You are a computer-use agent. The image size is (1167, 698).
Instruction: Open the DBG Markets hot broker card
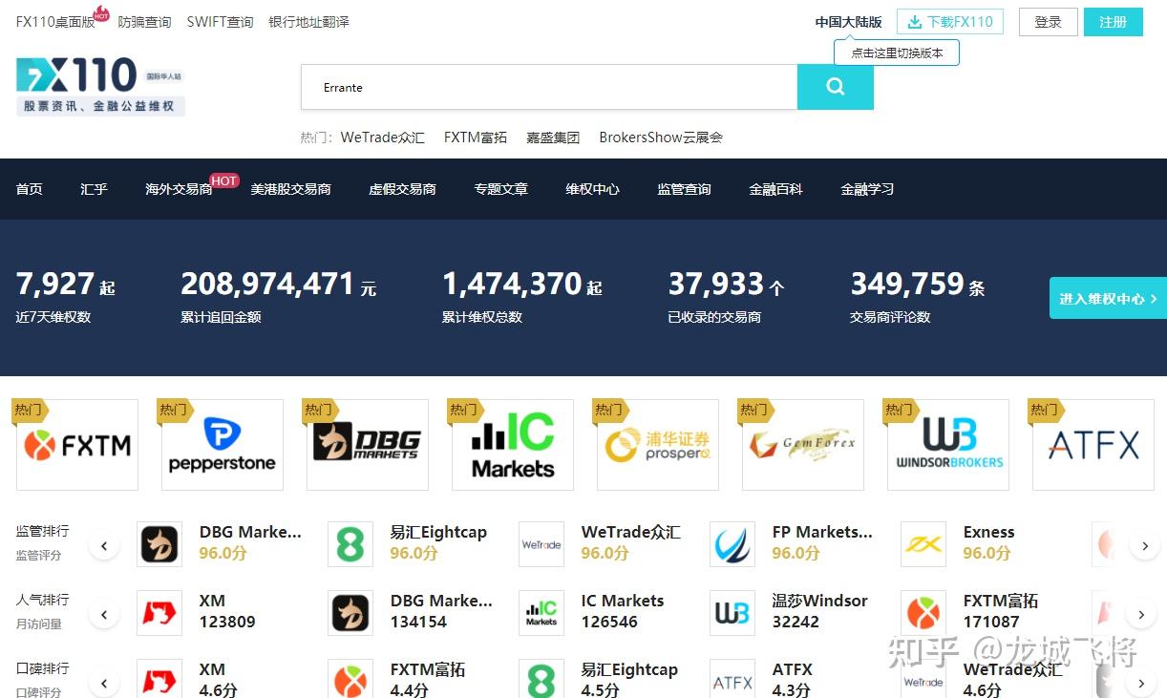coord(368,445)
